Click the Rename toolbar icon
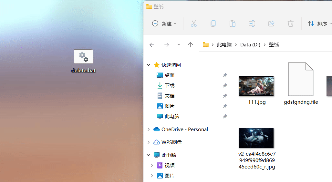332x182 pixels. (x=252, y=24)
